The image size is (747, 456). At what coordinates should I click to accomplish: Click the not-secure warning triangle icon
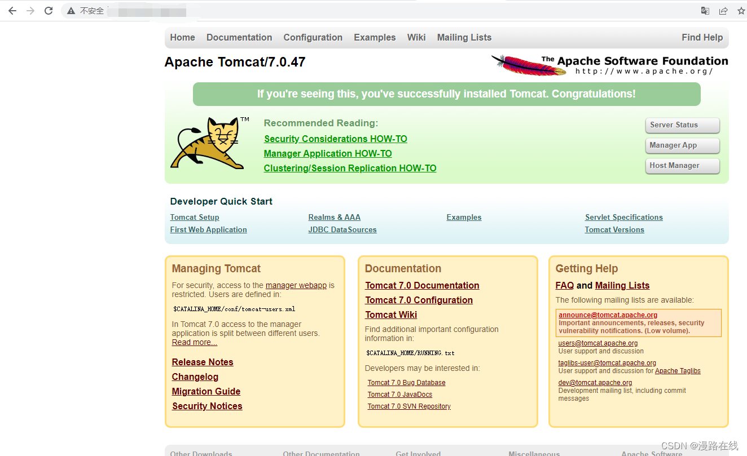pyautogui.click(x=71, y=11)
